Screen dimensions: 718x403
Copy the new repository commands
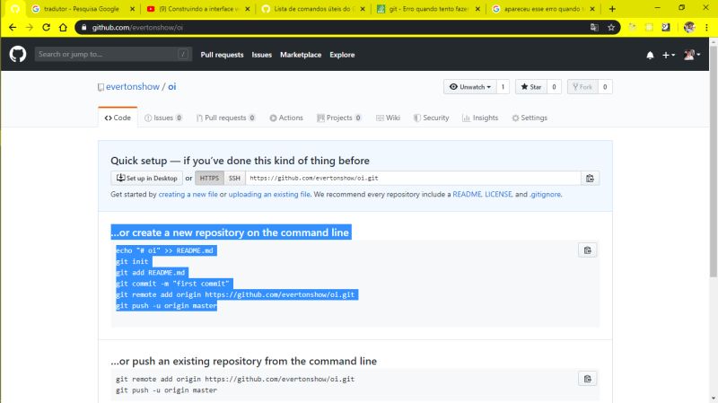588,250
